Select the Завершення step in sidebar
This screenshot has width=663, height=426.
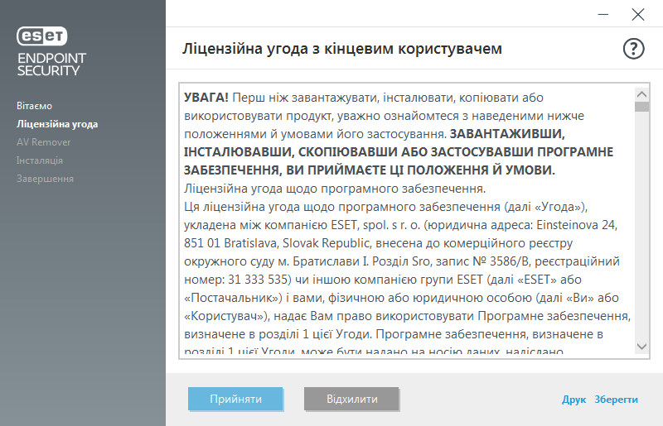coord(45,179)
